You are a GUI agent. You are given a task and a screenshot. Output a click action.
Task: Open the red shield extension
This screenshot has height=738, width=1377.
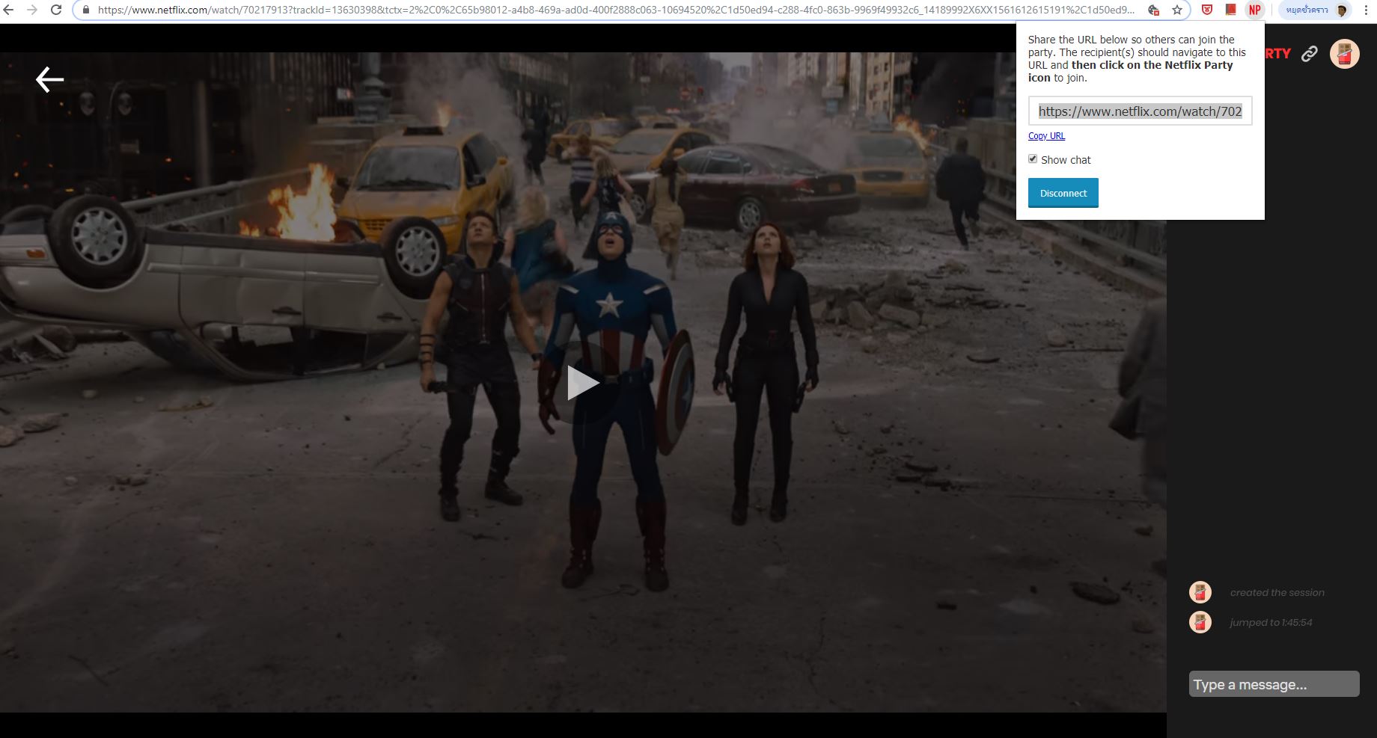(1207, 10)
